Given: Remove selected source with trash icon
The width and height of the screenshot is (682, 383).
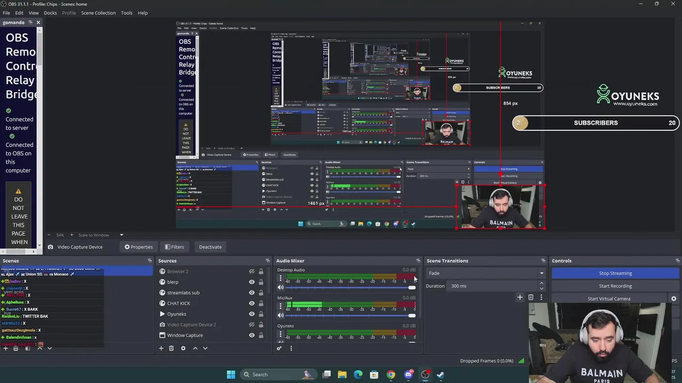Looking at the screenshot, I should (171, 348).
